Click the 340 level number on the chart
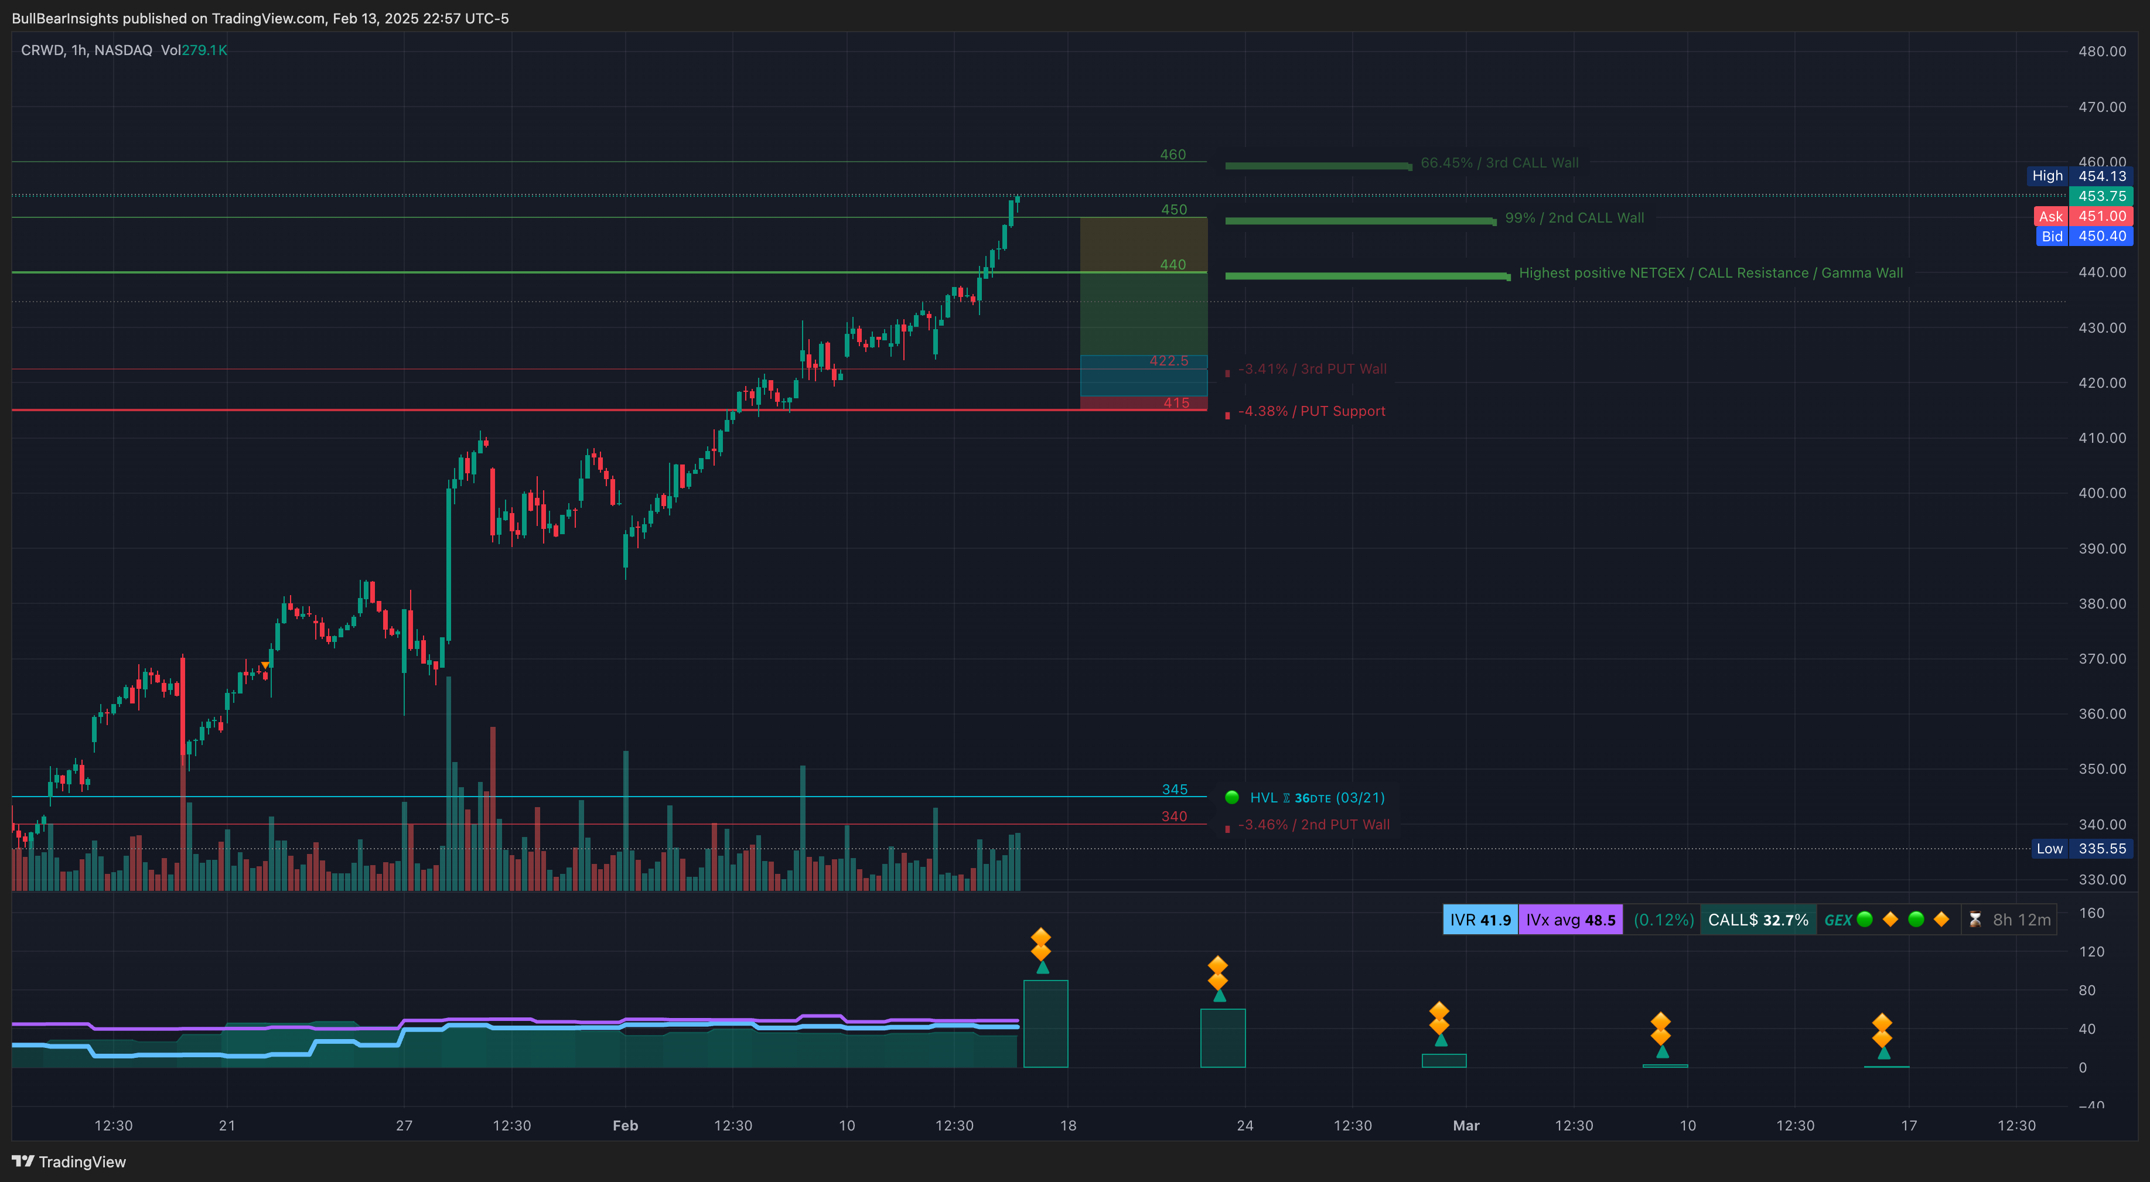 click(x=1173, y=817)
